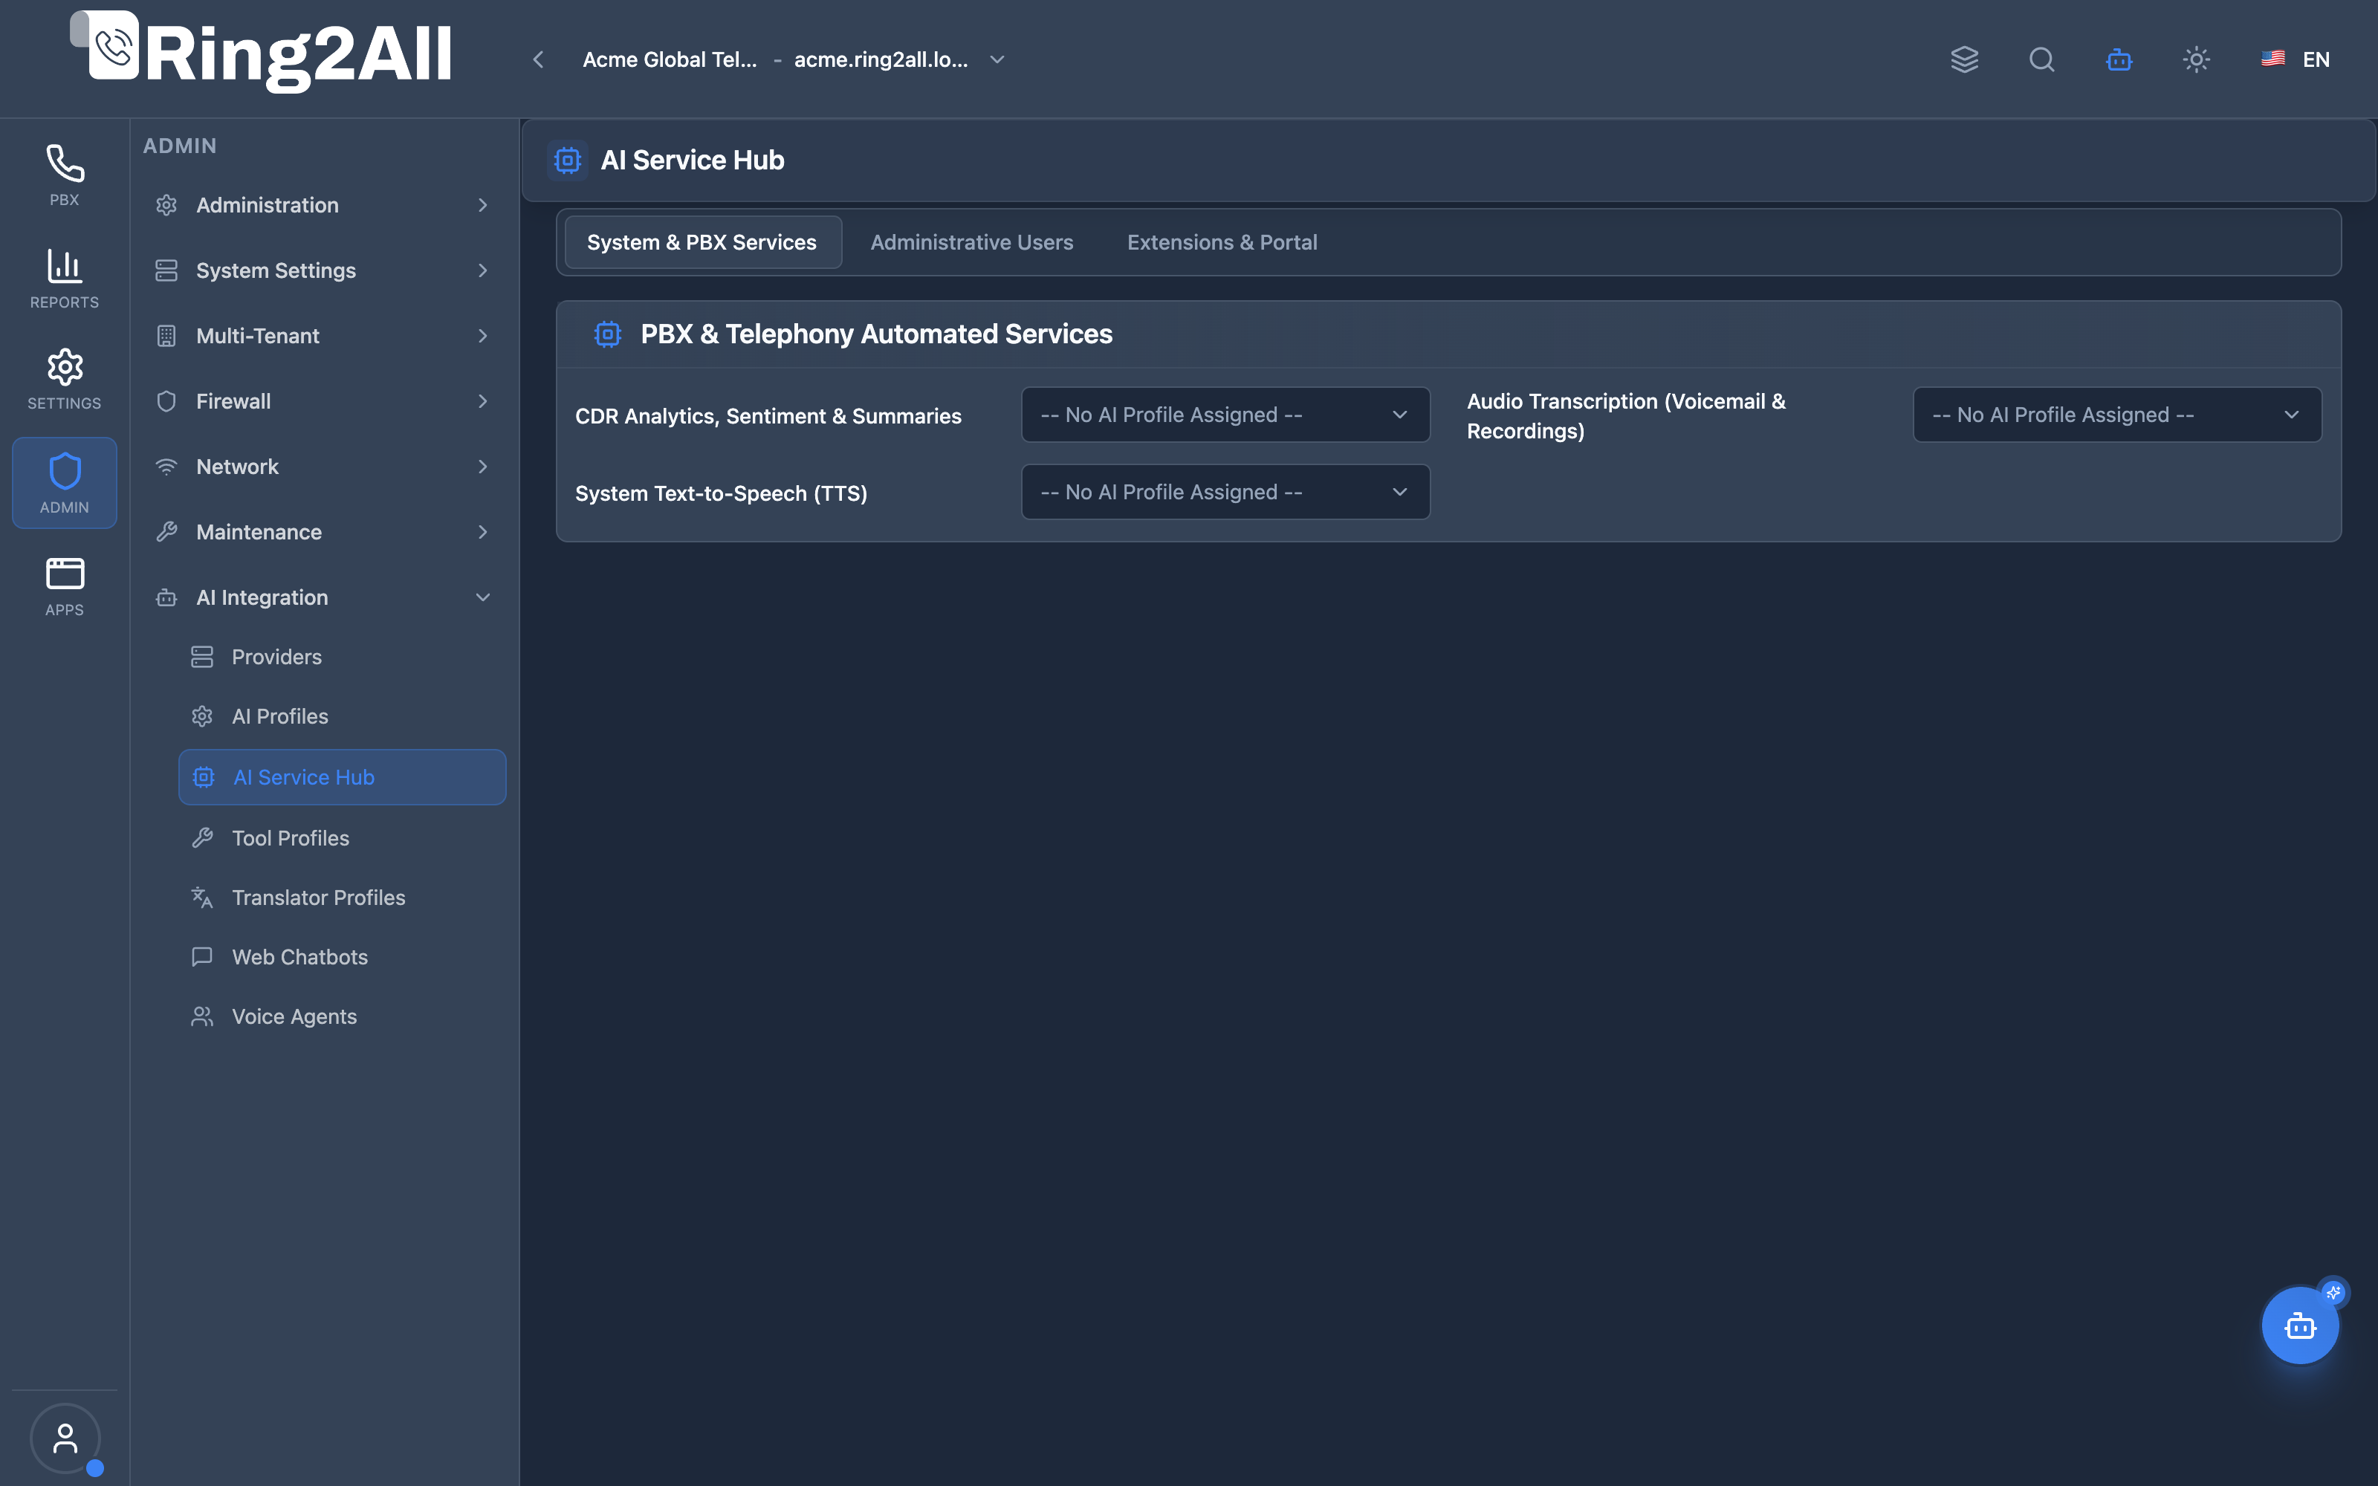The width and height of the screenshot is (2378, 1486).
Task: Toggle light theme with sun icon
Action: [x=2196, y=60]
